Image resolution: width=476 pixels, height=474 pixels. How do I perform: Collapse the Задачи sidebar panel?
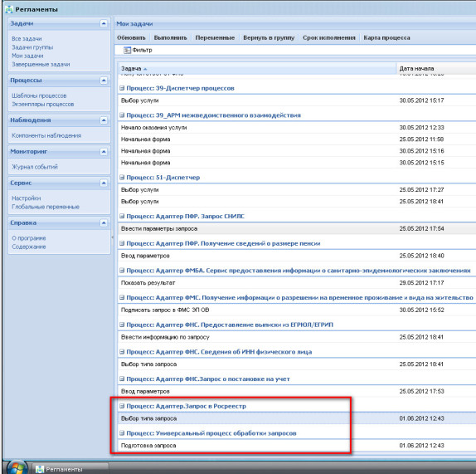[x=104, y=23]
